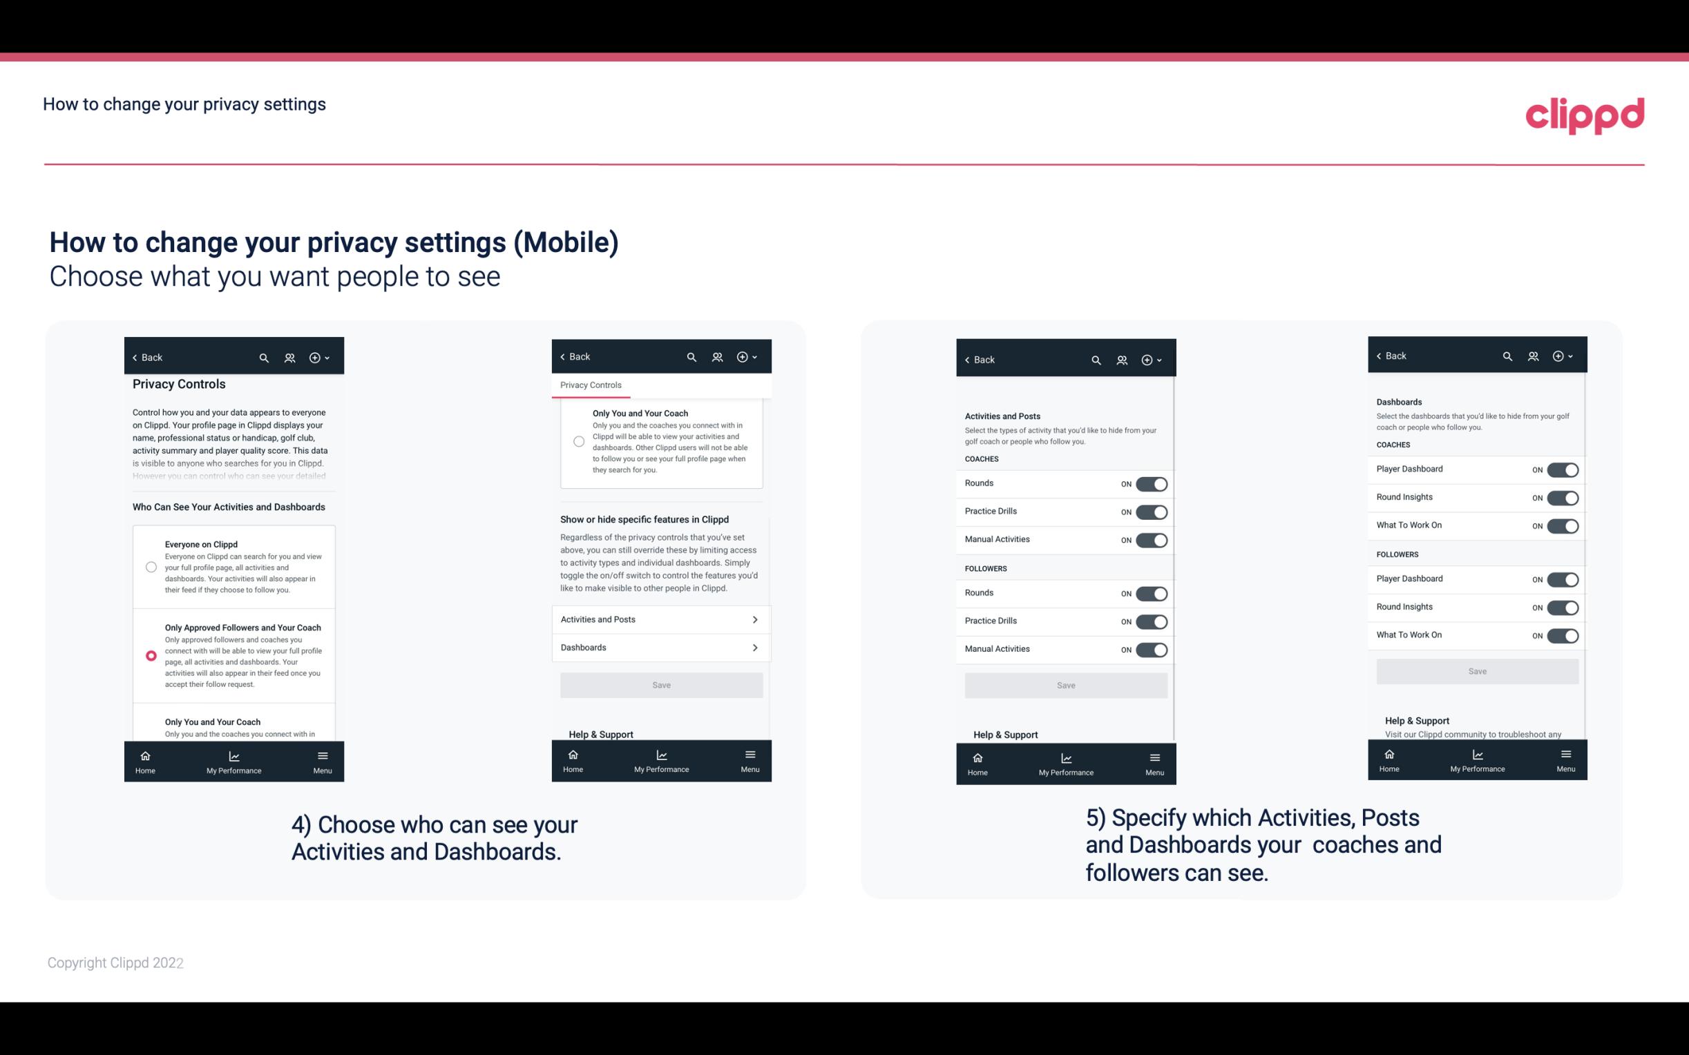
Task: Select Only Approved Followers radio button
Action: click(150, 655)
